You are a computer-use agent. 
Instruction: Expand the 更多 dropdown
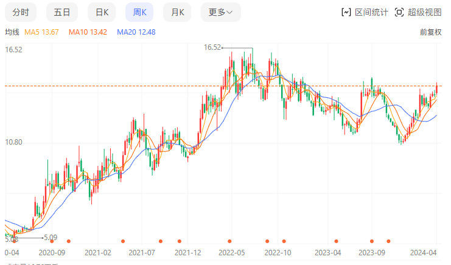(x=220, y=12)
